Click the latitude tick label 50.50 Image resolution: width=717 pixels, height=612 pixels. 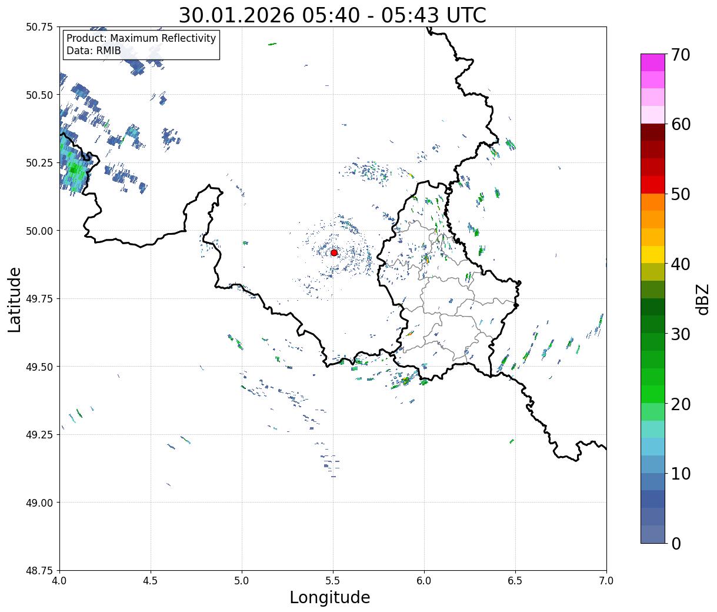pos(39,95)
